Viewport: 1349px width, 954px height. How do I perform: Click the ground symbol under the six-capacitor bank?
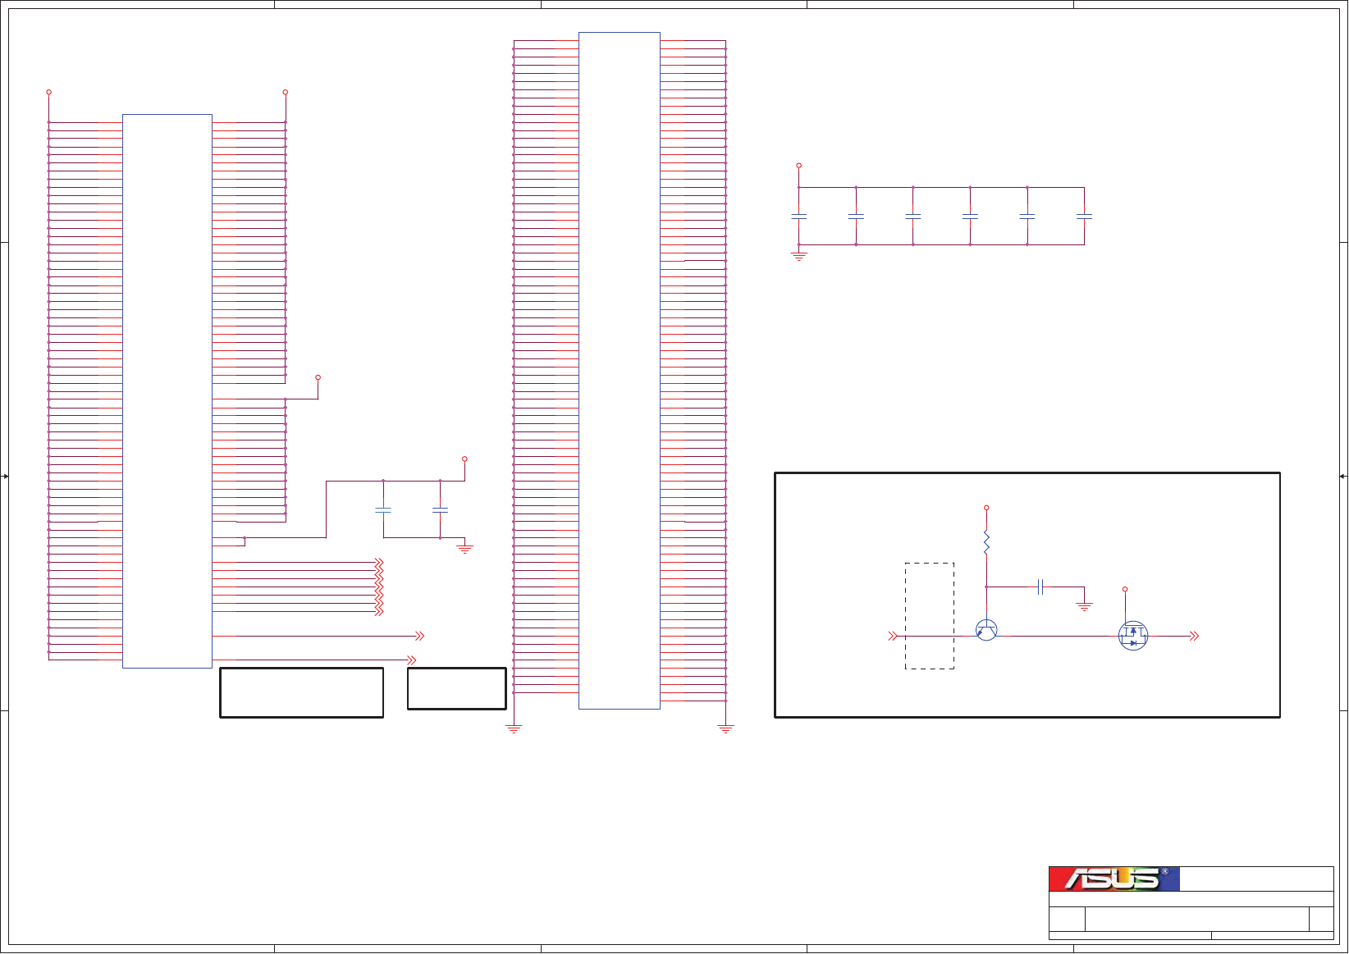point(798,256)
